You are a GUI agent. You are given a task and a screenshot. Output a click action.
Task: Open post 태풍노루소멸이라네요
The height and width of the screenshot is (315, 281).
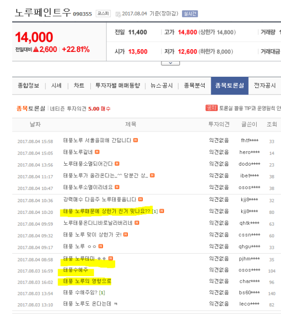(88, 187)
